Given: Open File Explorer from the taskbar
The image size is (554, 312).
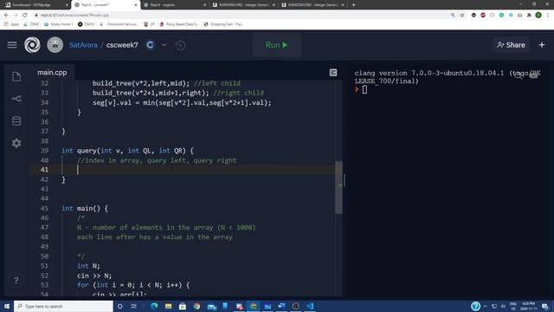Looking at the screenshot, I should coord(169,306).
